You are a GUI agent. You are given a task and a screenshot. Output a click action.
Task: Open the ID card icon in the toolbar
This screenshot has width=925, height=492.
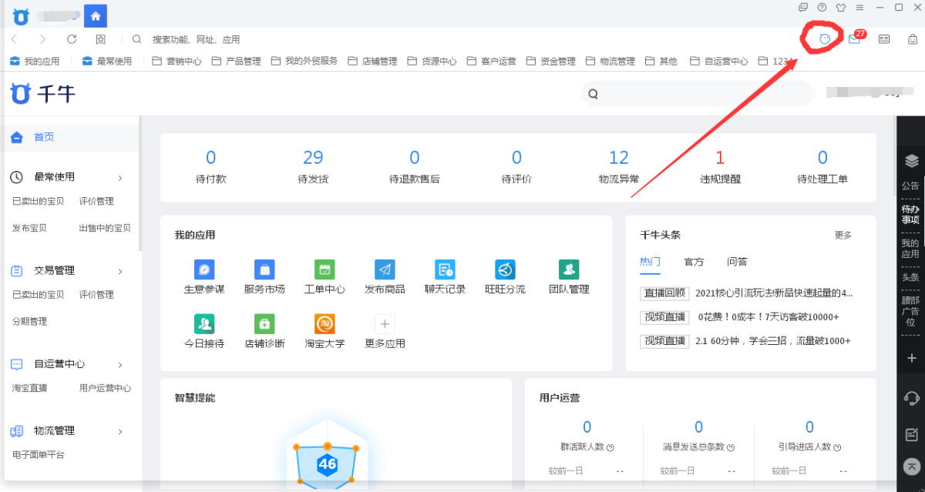pos(884,39)
